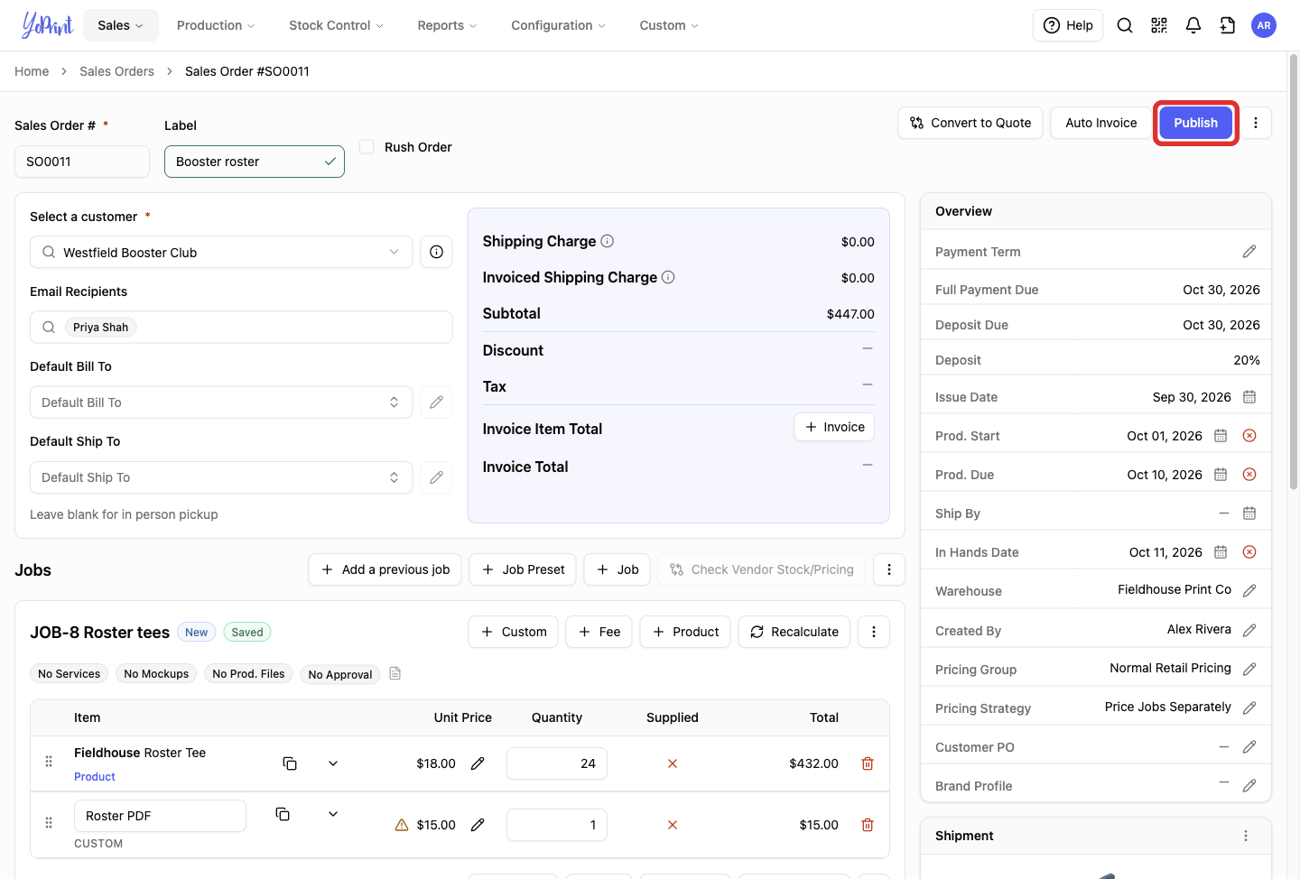
Task: Click Convert to Quote
Action: click(970, 123)
